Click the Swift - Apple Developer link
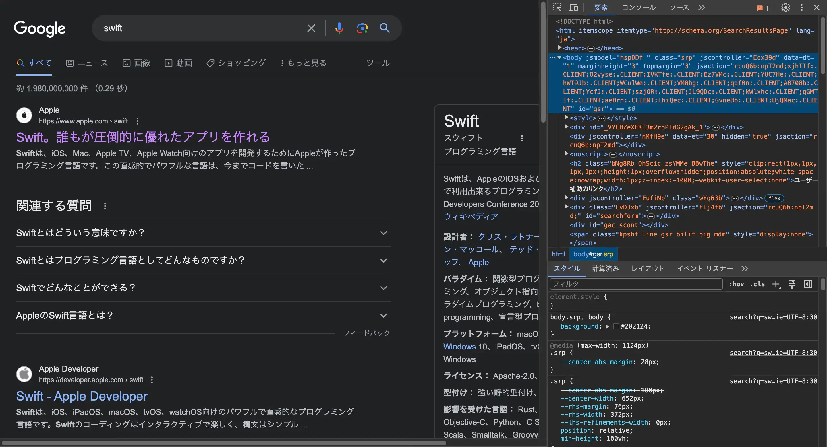Image resolution: width=827 pixels, height=447 pixels. [82, 396]
